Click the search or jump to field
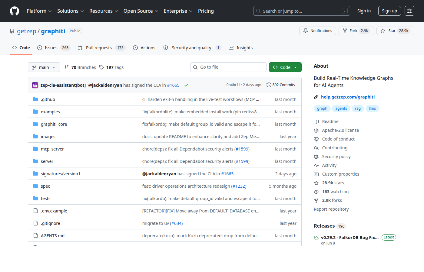Viewport: 424px width, 272px height. click(x=302, y=11)
